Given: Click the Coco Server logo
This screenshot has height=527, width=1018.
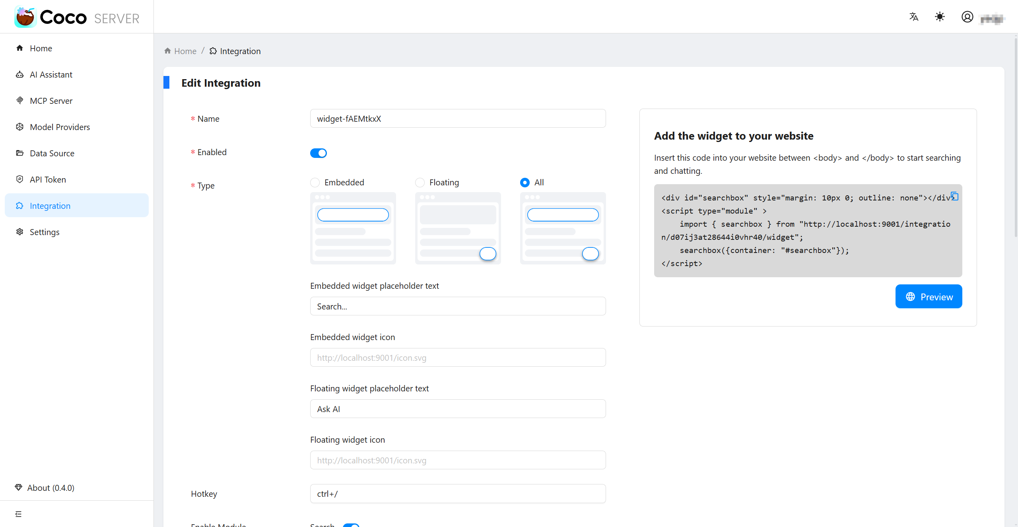Looking at the screenshot, I should point(77,17).
